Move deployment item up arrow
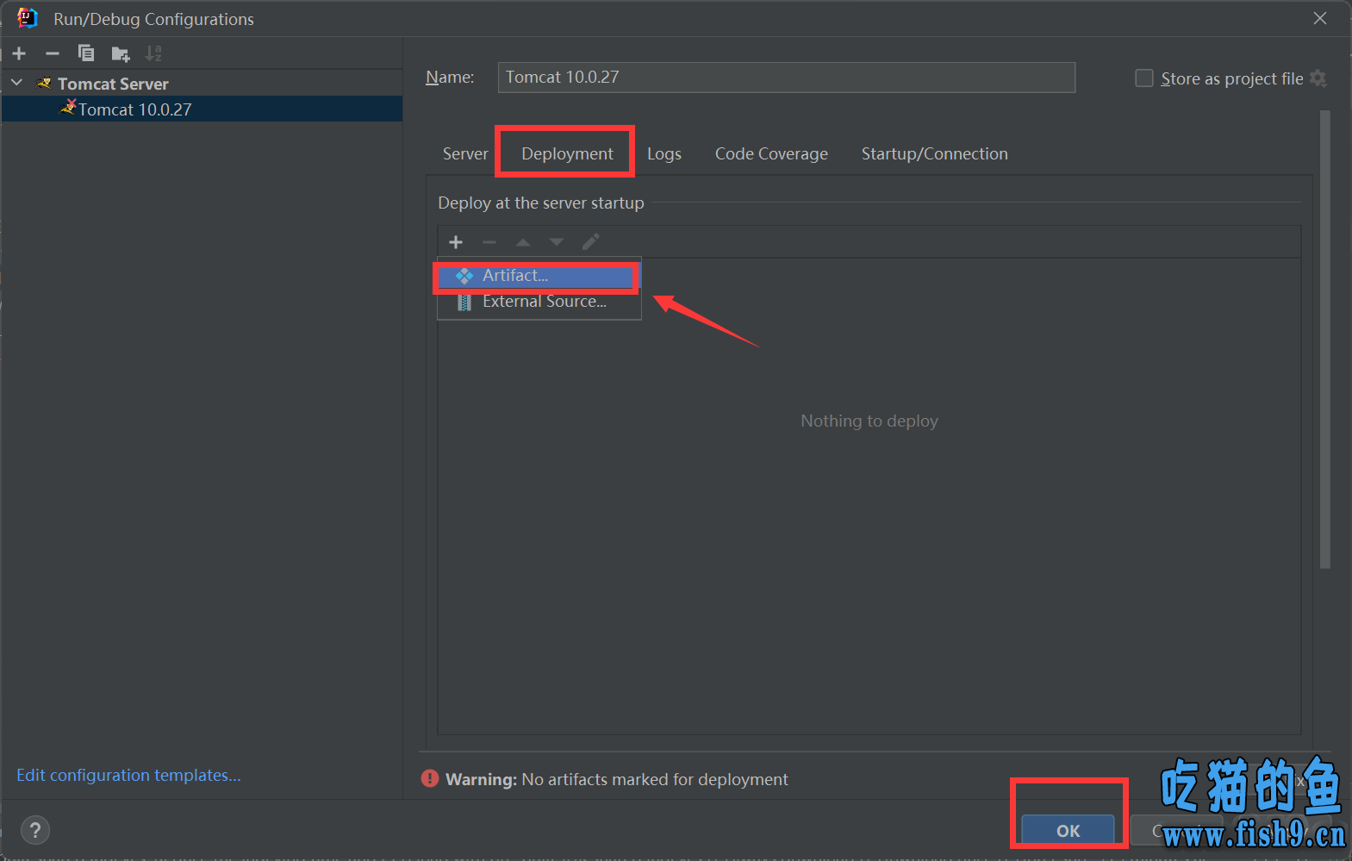This screenshot has height=861, width=1352. pyautogui.click(x=523, y=242)
